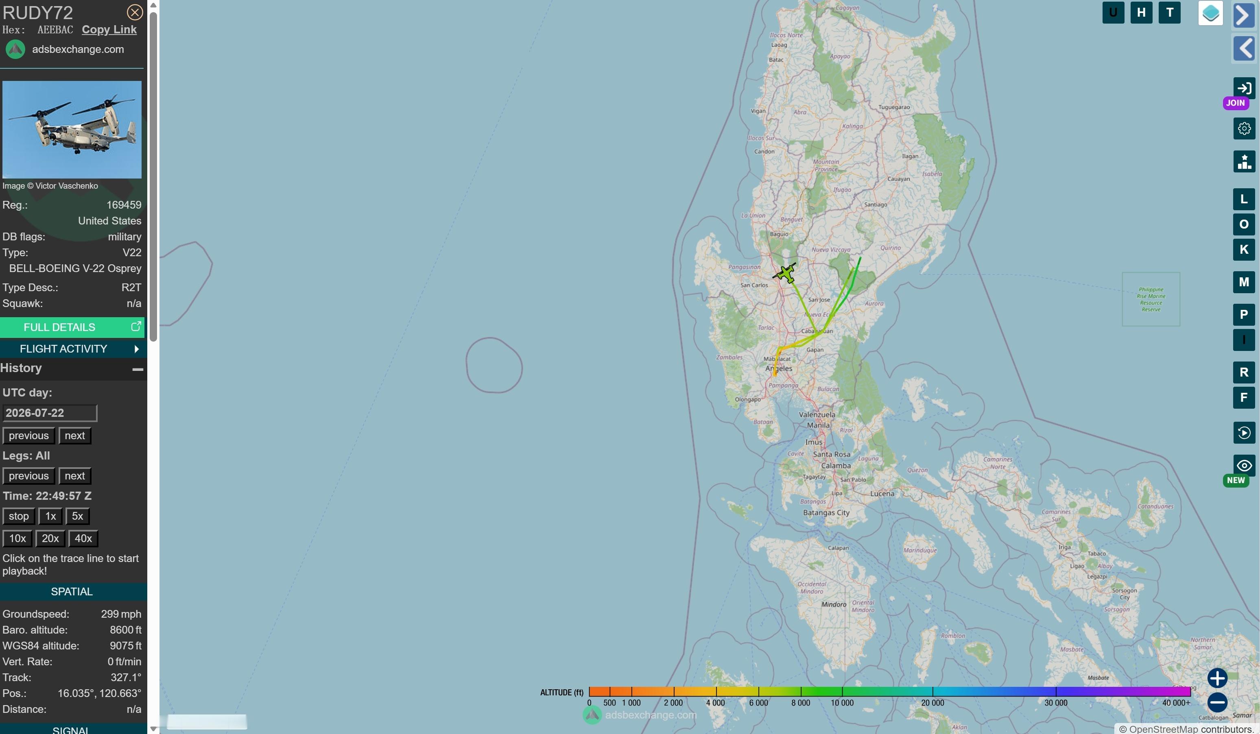The height and width of the screenshot is (734, 1260).
Task: Collapse the History section
Action: pyautogui.click(x=138, y=369)
